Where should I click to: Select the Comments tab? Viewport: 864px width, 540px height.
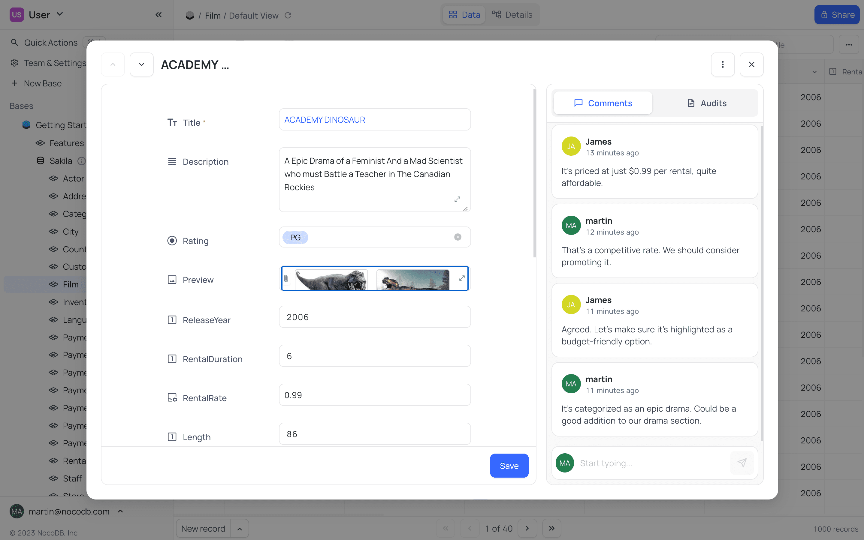pos(603,103)
